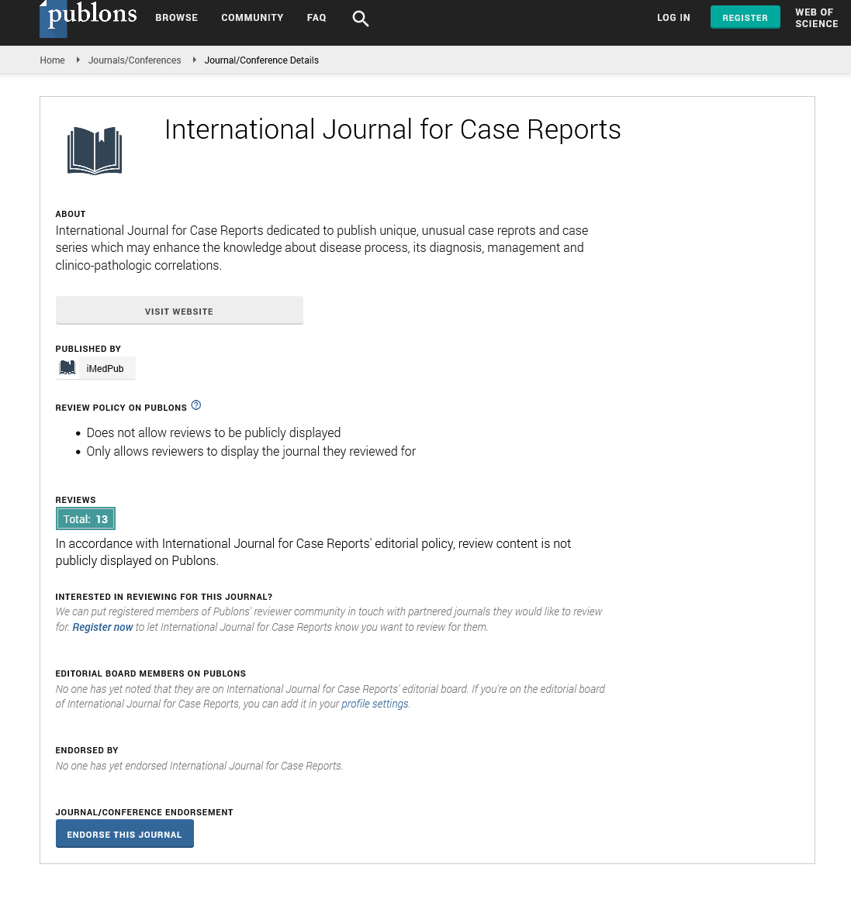Open the Web of Science link
The image size is (851, 899).
click(x=816, y=18)
